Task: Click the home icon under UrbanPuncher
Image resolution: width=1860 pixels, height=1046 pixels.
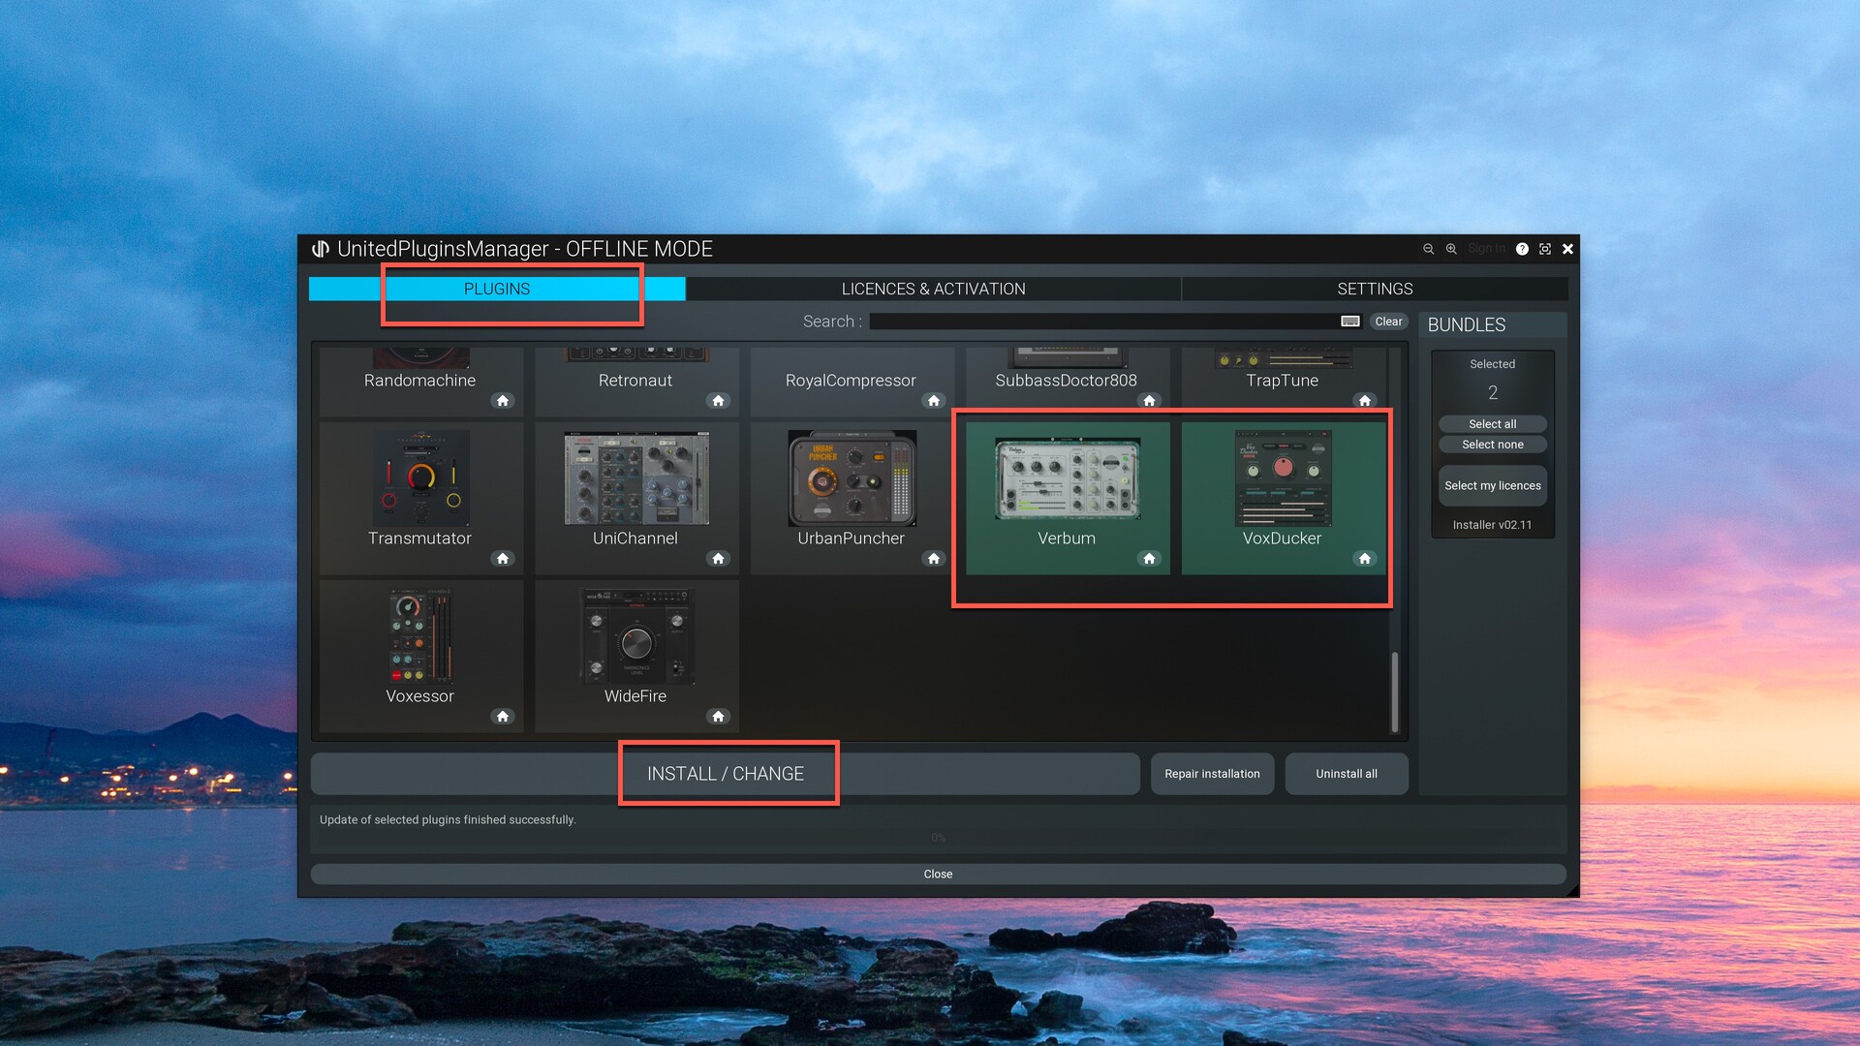Action: pyautogui.click(x=933, y=559)
